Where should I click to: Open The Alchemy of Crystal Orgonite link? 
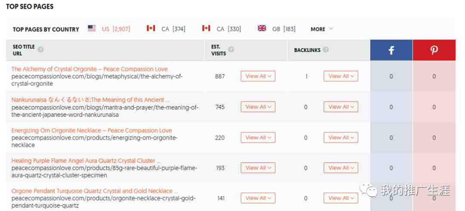90,69
